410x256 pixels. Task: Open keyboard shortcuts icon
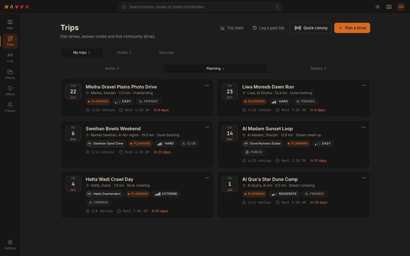pos(389,7)
